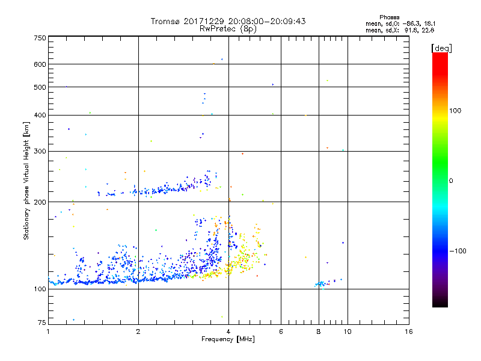Viewport: 481px width, 361px height.
Task: Click the '1' frequency axis label
Action: [48, 332]
